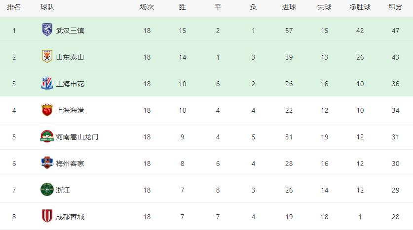Click the 失球 column header
Image resolution: width=413 pixels, height=230 pixels.
pos(324,7)
